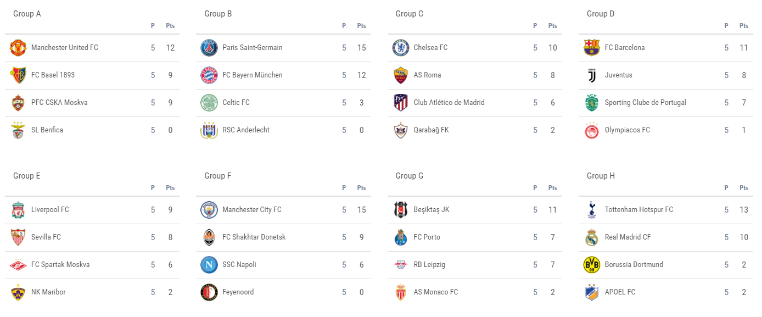
Task: Click the Tottenham Hotspur crest
Action: pos(592,210)
